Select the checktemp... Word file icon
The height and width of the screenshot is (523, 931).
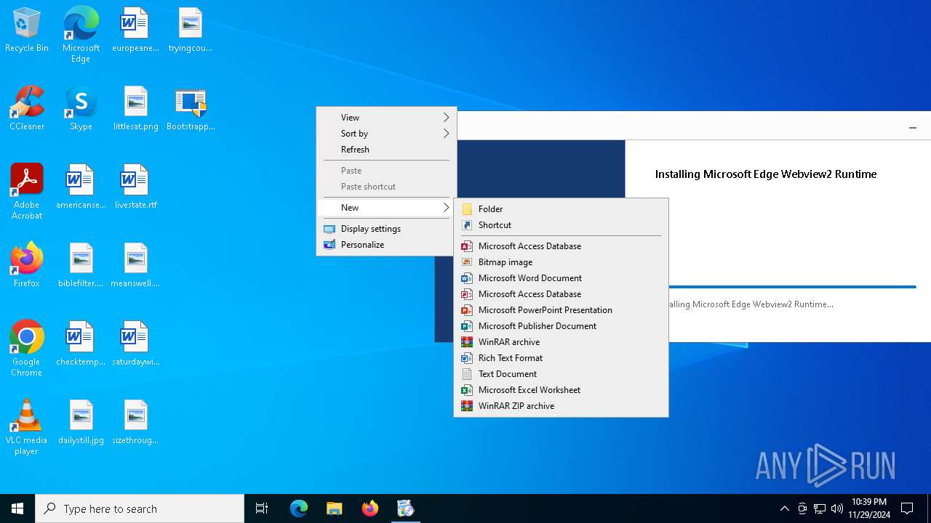(x=81, y=344)
